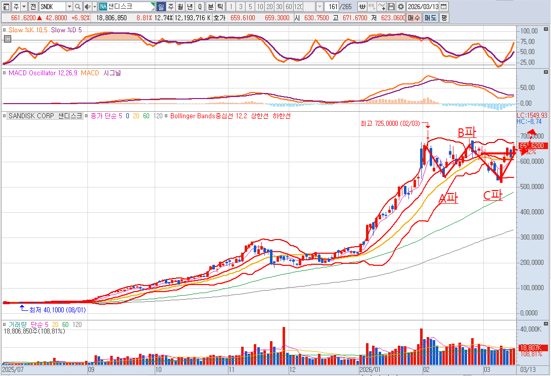551x376 pixels.
Task: Switch to monthly (월) chart period
Action: coord(180,7)
